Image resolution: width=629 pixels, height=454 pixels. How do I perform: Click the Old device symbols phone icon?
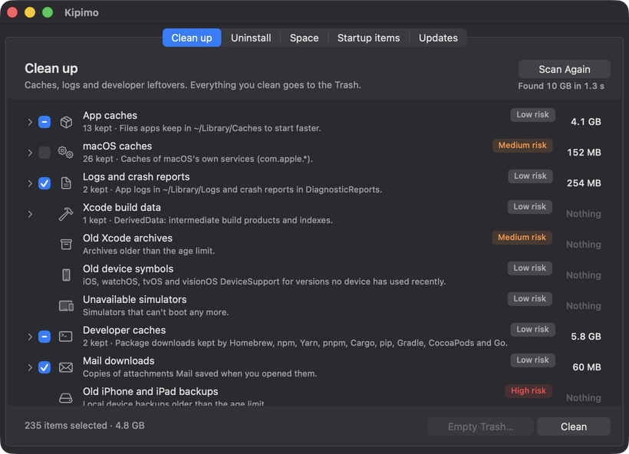(x=66, y=275)
